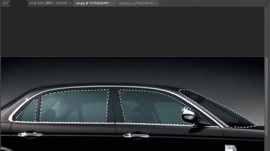
Task: Close the clolr.jpg document tab
Action: (x=156, y=3)
